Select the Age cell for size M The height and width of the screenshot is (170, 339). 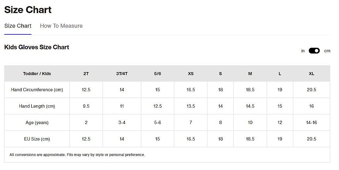point(250,123)
